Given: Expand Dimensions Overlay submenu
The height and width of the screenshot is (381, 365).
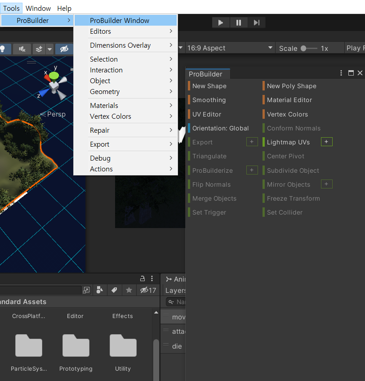Looking at the screenshot, I should click(x=125, y=45).
